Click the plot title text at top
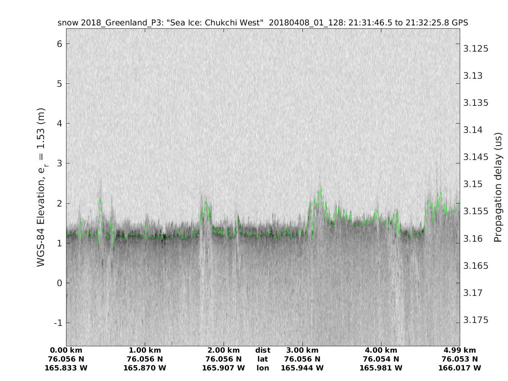 click(x=262, y=23)
